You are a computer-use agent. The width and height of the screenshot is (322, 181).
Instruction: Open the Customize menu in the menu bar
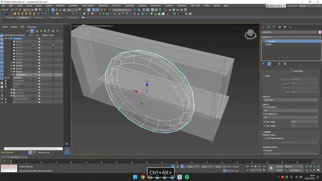tap(130, 6)
